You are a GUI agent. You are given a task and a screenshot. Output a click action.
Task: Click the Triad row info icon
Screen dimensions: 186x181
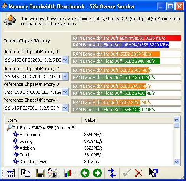16,155
